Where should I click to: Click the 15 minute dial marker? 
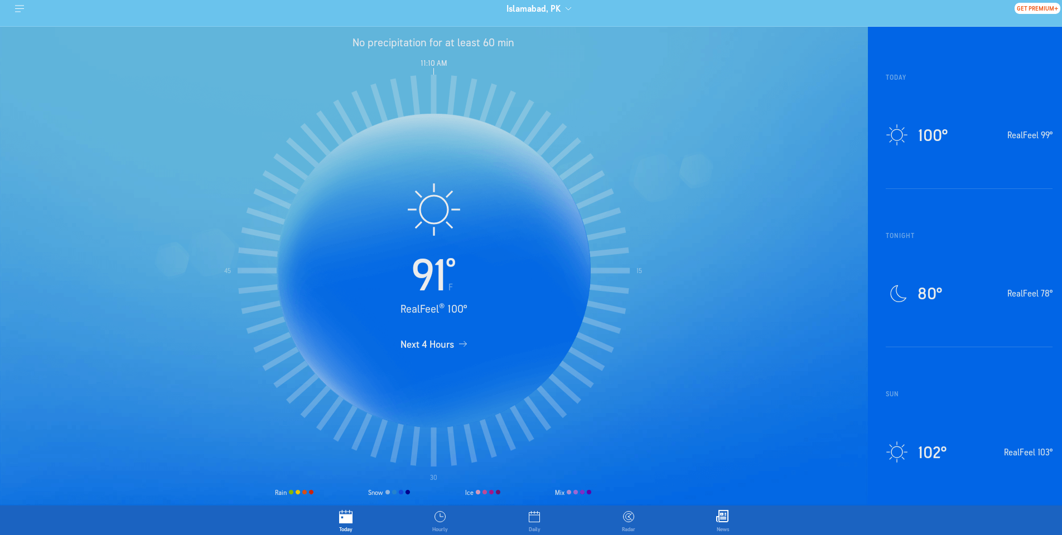(x=639, y=271)
